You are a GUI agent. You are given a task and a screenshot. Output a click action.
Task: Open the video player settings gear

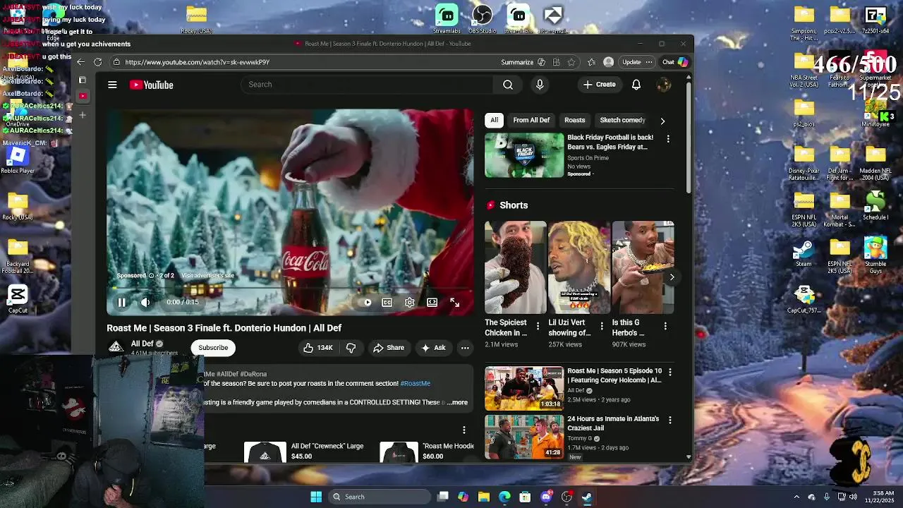(x=409, y=302)
